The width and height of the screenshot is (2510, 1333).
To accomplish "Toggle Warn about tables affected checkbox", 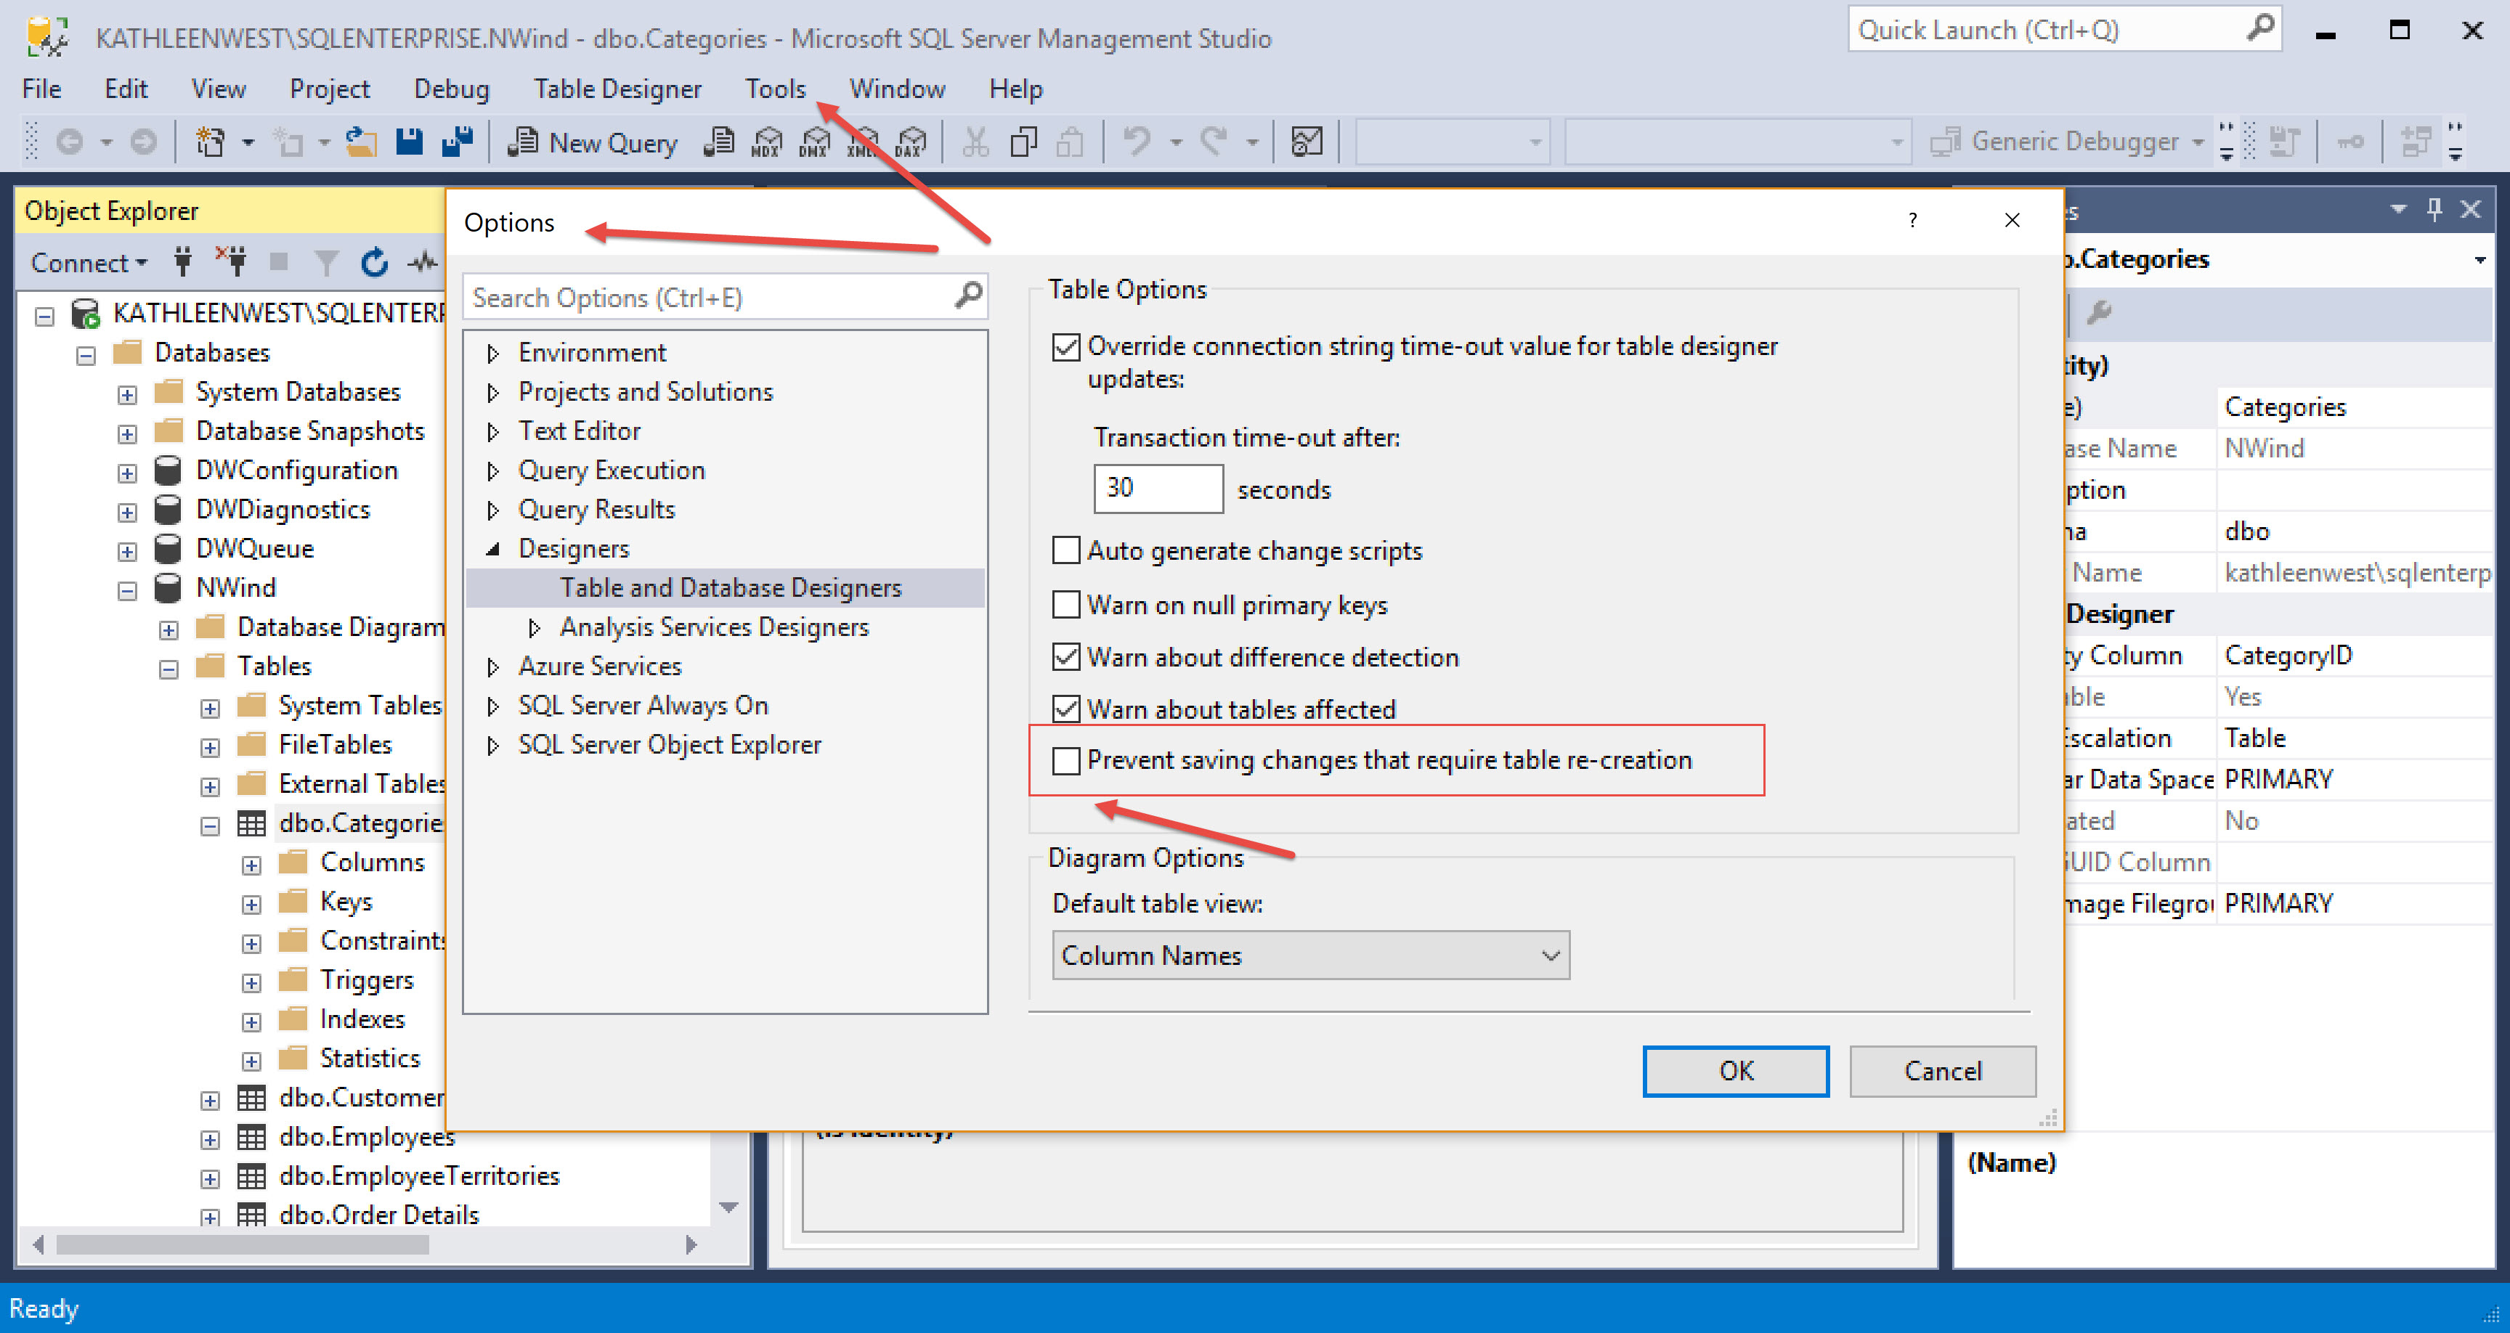I will coord(1066,709).
